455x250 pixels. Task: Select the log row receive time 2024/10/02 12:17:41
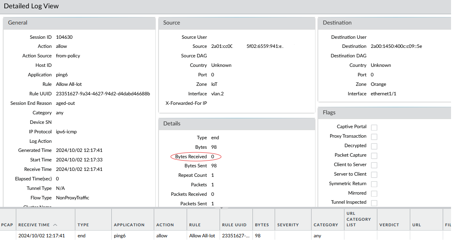point(41,236)
